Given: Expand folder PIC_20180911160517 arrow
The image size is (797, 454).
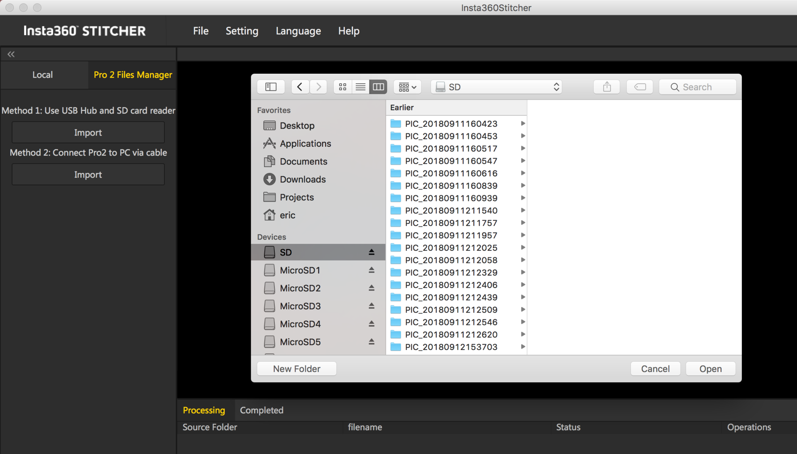Looking at the screenshot, I should pos(523,148).
